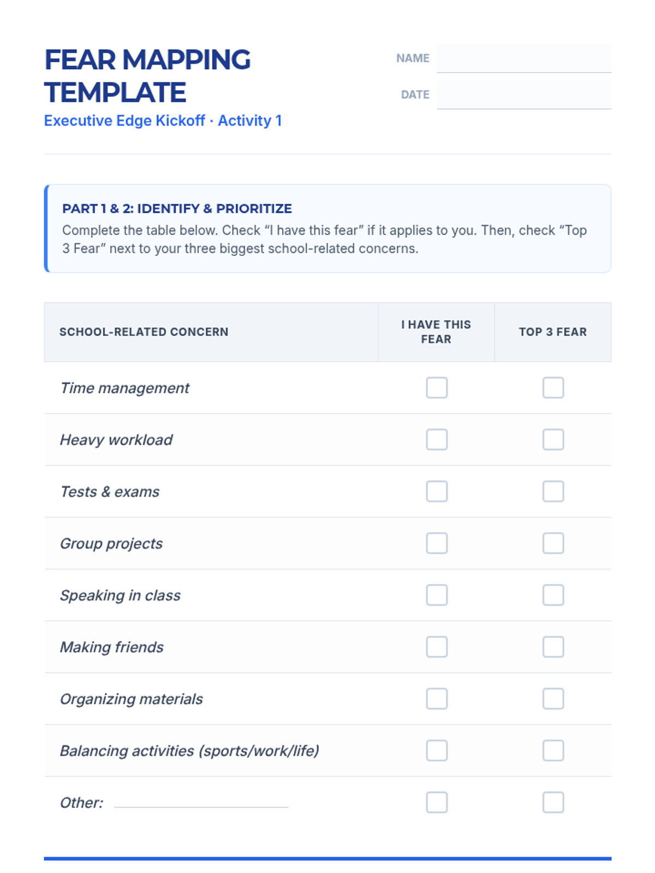Select Tests & exams as Top 3 Fear
Screen dimensions: 655x873
point(553,492)
